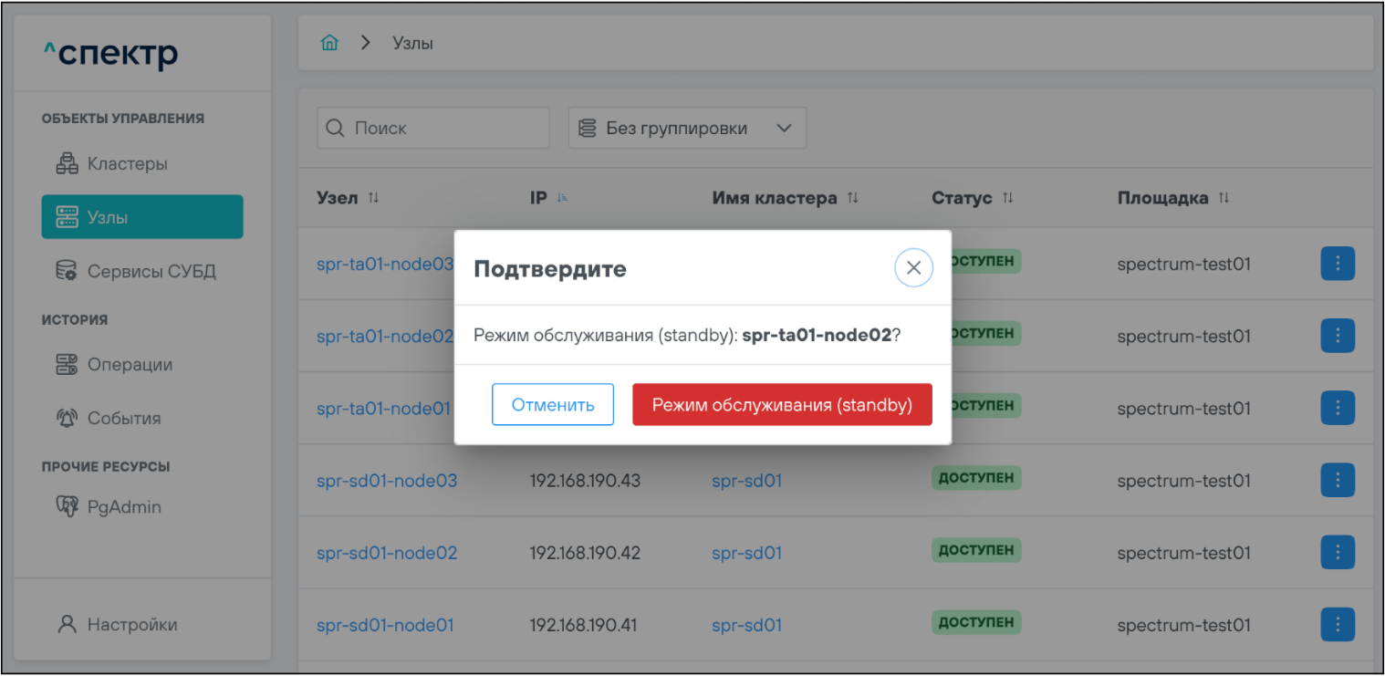Screen dimensions: 1385x676
Task: Close the confirmation dialog with X
Action: point(913,268)
